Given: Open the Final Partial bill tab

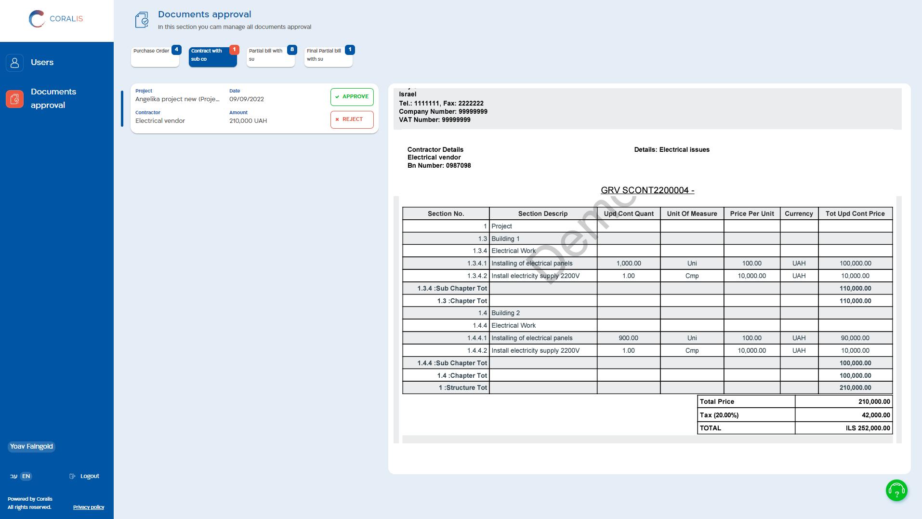Looking at the screenshot, I should tap(325, 56).
